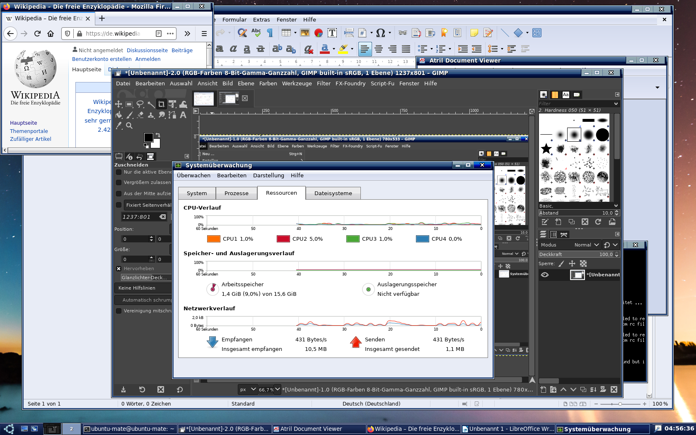Image resolution: width=696 pixels, height=435 pixels.
Task: Enable 'Vergrößern zulassen' checkbox
Action: [x=119, y=182]
